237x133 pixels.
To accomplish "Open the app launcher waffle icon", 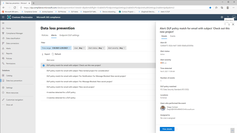I will (3, 17).
